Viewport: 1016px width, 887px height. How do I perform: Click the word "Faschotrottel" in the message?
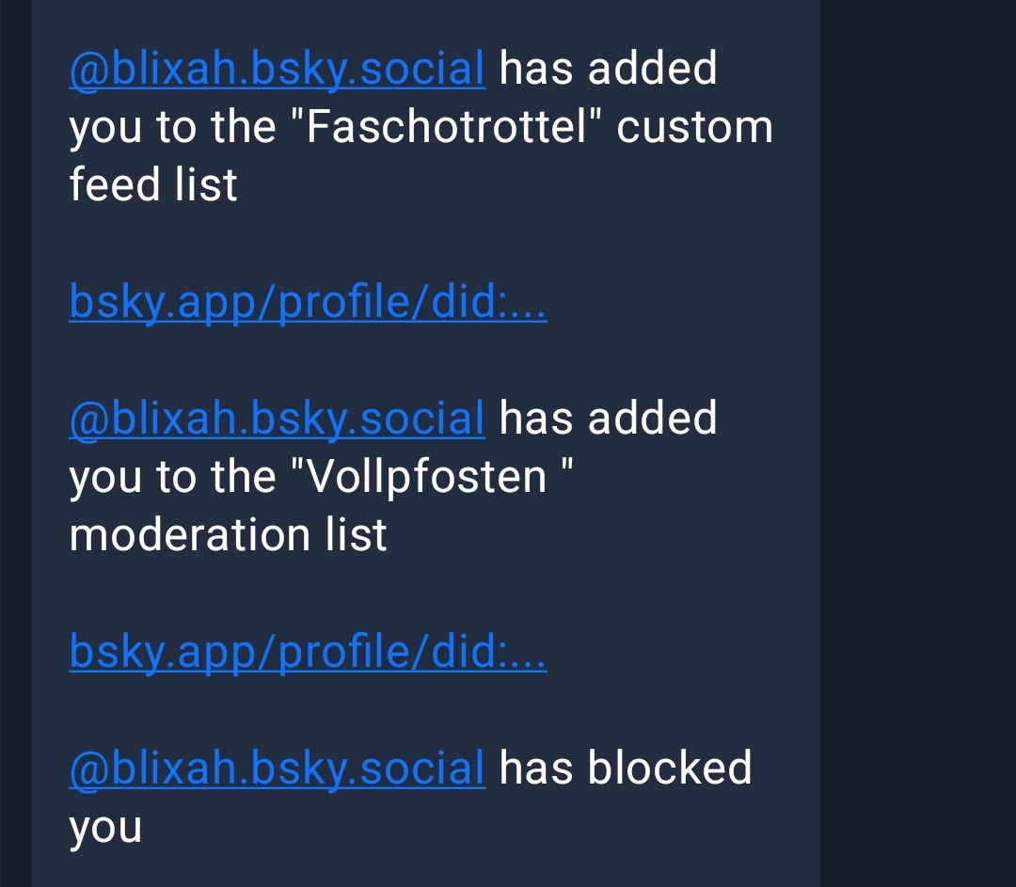[441, 127]
